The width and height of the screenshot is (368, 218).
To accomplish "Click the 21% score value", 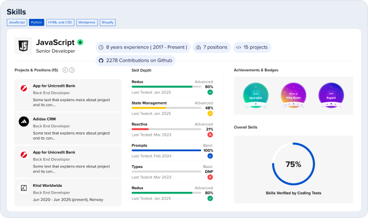I will tap(209, 129).
